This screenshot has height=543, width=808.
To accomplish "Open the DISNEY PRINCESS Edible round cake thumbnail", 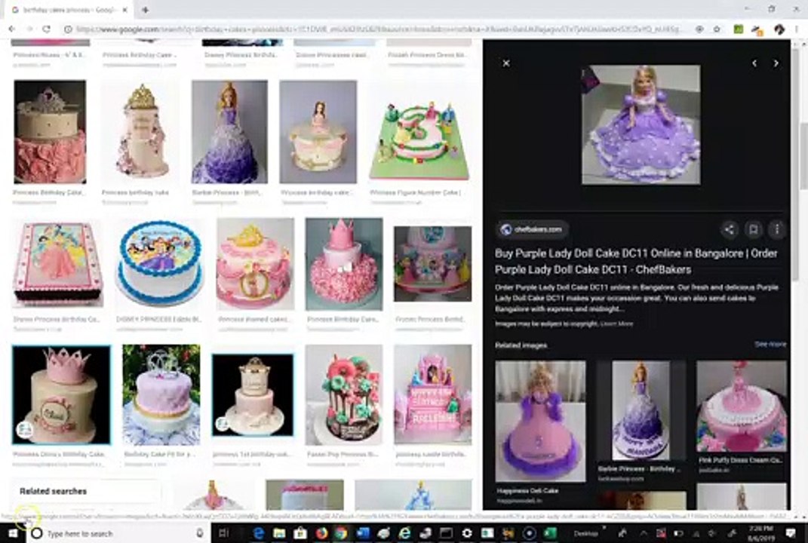I will (x=160, y=264).
